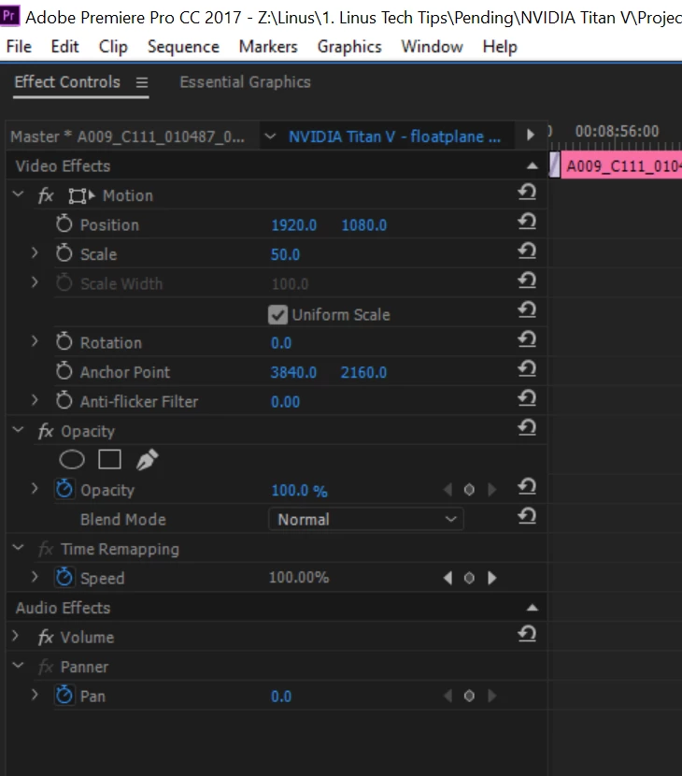
Task: Go to next Opacity keyframe
Action: click(491, 490)
